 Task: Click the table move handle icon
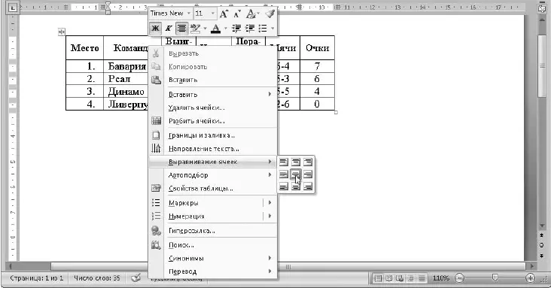(x=62, y=32)
